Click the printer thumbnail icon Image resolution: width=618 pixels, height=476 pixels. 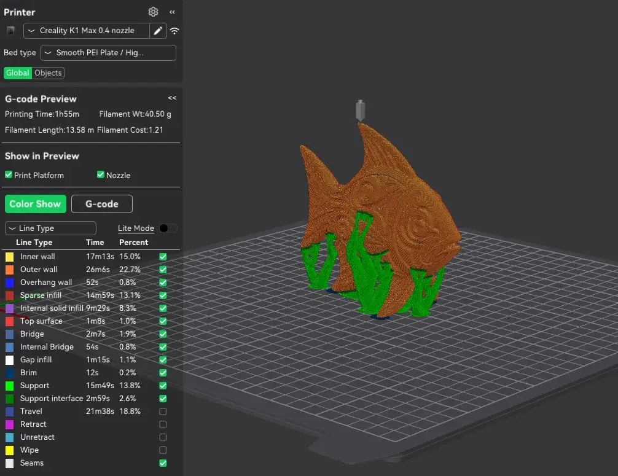10,31
